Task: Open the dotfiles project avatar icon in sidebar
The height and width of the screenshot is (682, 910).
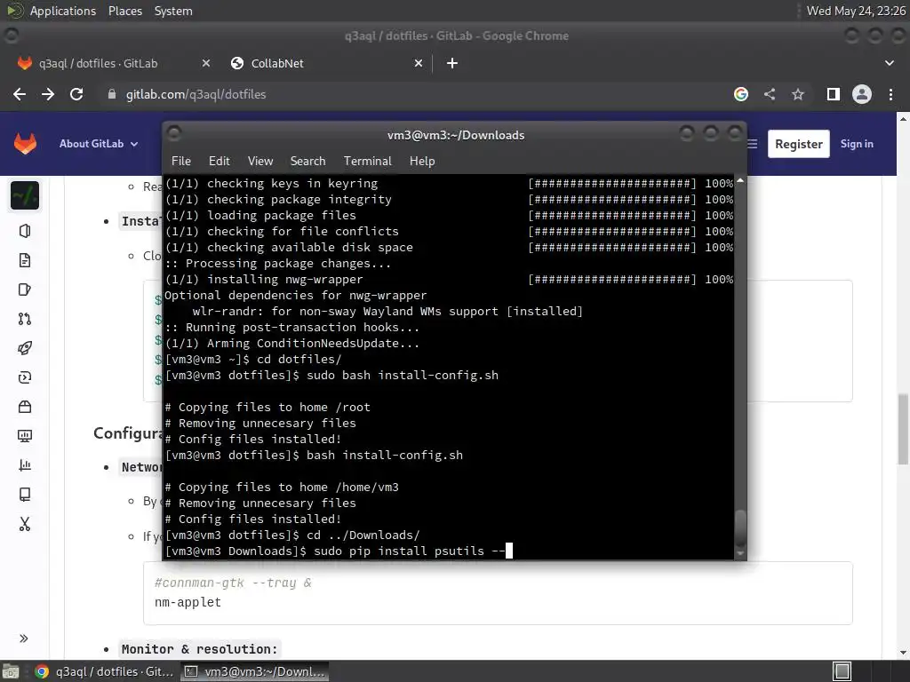Action: [25, 195]
